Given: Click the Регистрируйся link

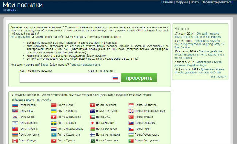Looking at the screenshot, I should (20, 37).
